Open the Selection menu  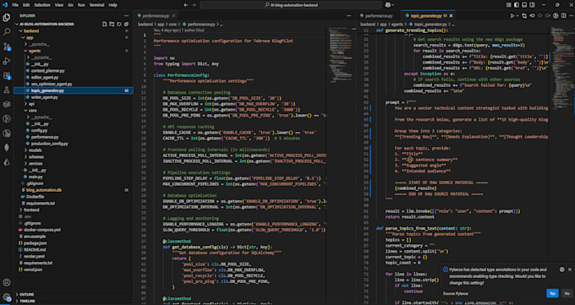42,5
